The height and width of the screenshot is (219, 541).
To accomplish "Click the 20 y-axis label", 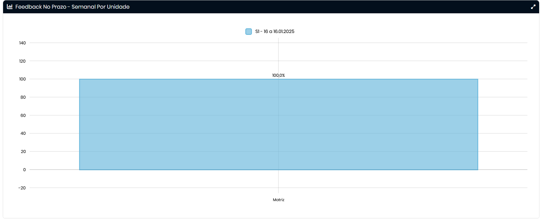I will point(23,151).
